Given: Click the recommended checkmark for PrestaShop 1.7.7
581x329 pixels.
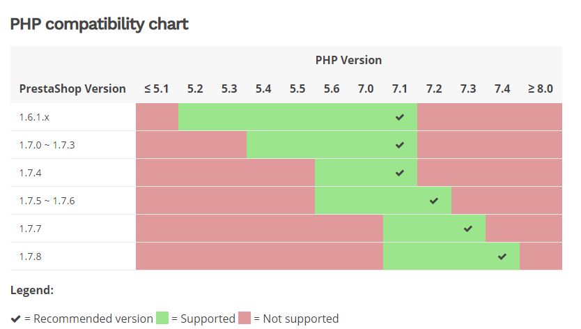Looking at the screenshot, I should pos(468,229).
